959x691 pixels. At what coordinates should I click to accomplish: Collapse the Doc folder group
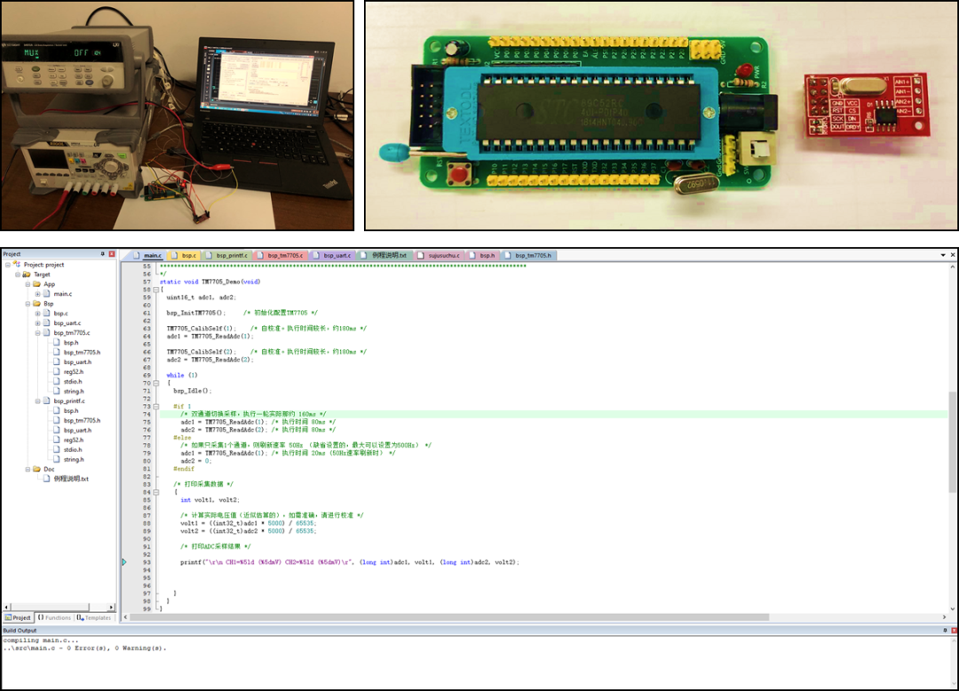(28, 469)
